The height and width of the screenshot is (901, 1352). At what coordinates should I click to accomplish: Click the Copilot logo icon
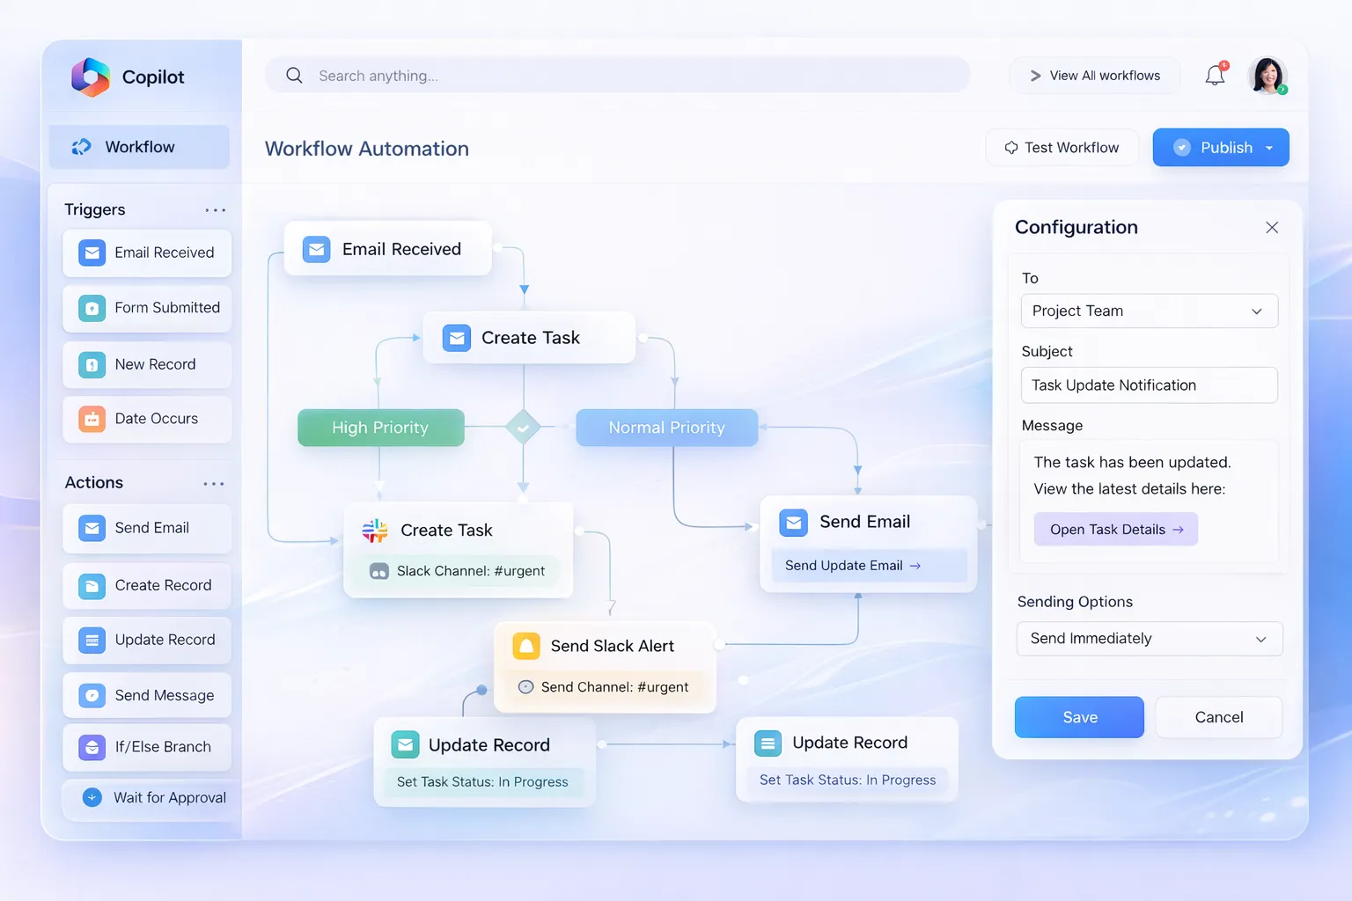point(91,77)
